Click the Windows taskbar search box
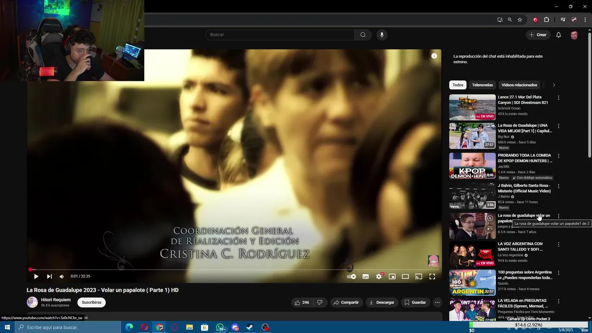Viewport: 592px width, 333px height. pyautogui.click(x=68, y=327)
